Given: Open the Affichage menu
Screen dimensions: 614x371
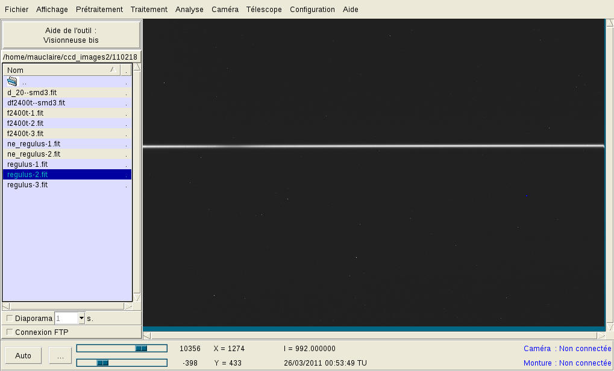Looking at the screenshot, I should pyautogui.click(x=52, y=10).
